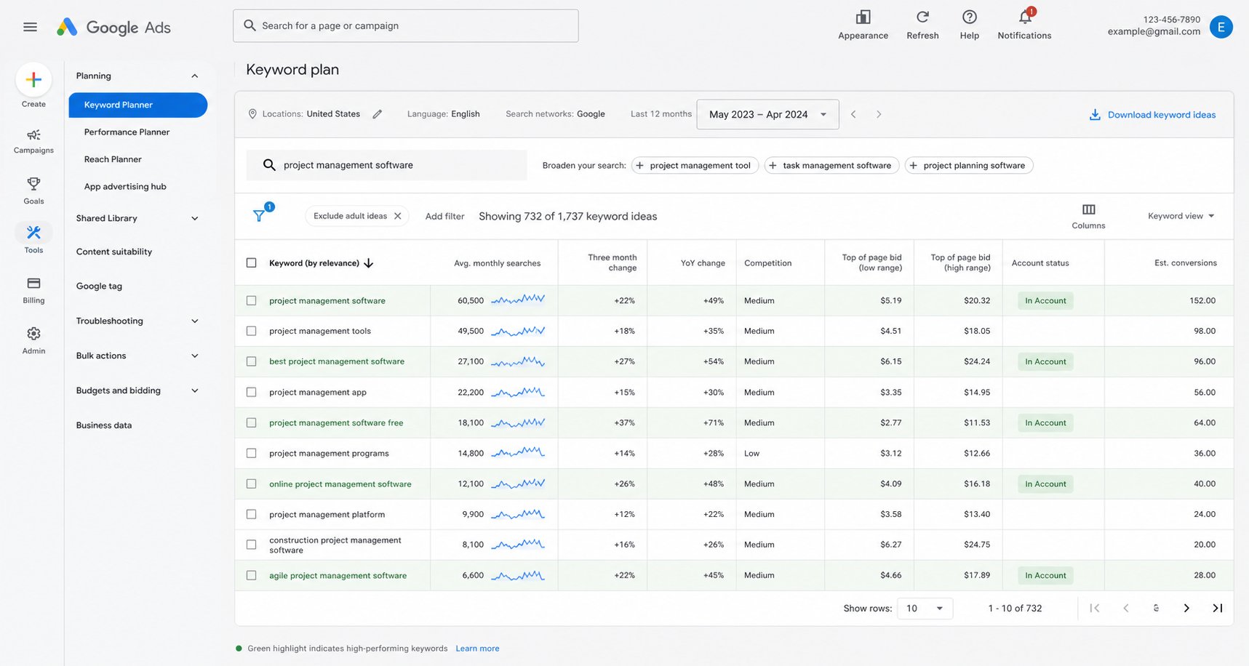Viewport: 1249px width, 666px height.
Task: Open the Appearance settings
Action: pyautogui.click(x=863, y=25)
